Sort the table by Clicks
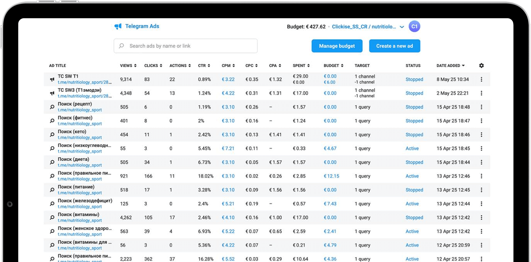The image size is (531, 262). point(153,65)
